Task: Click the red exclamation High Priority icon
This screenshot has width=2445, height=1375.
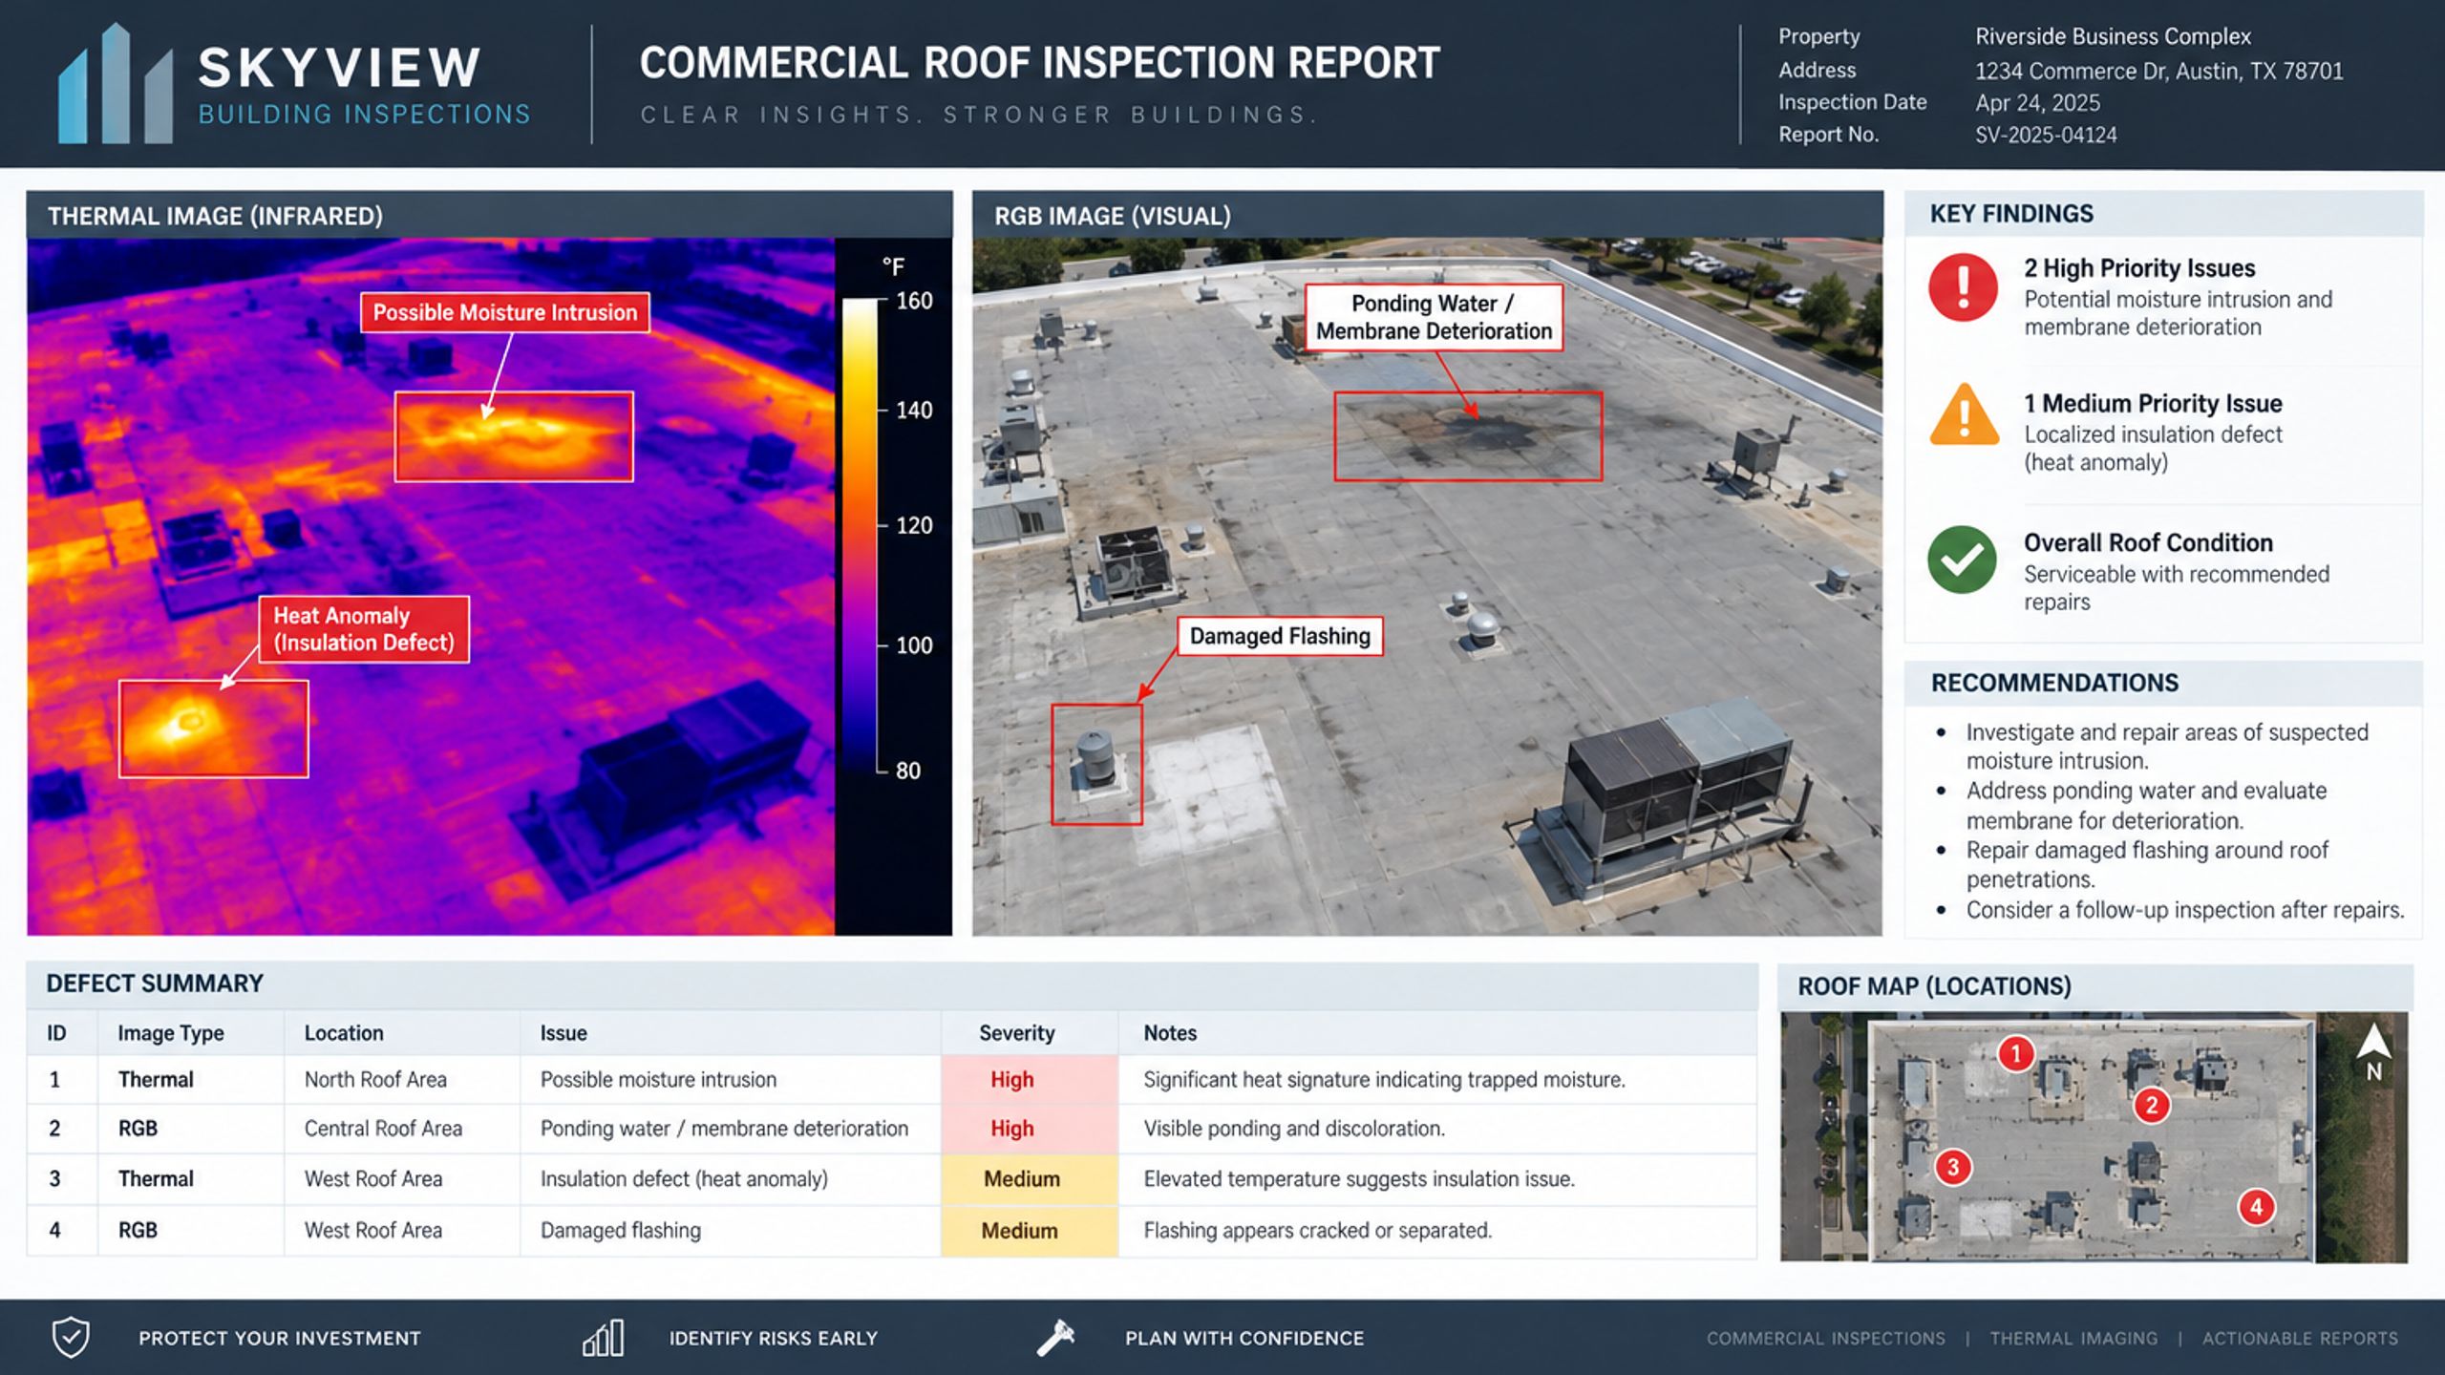Action: (x=1963, y=287)
